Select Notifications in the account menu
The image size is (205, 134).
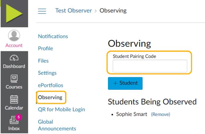(53, 36)
